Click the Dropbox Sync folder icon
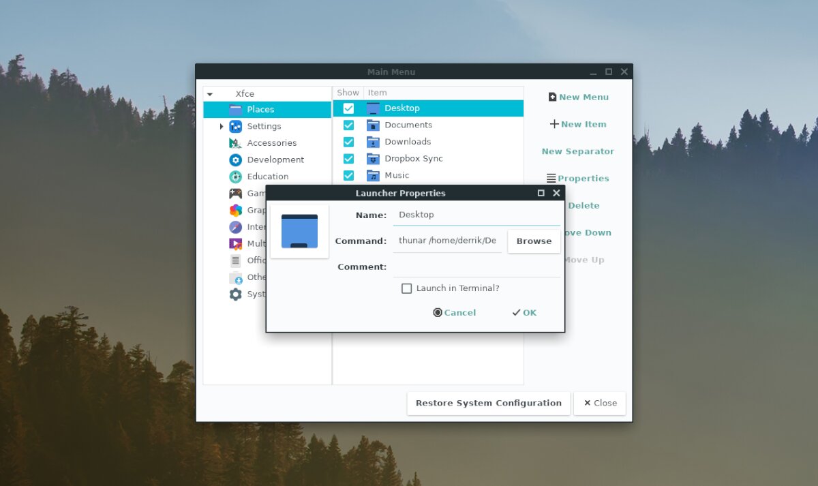 373,159
